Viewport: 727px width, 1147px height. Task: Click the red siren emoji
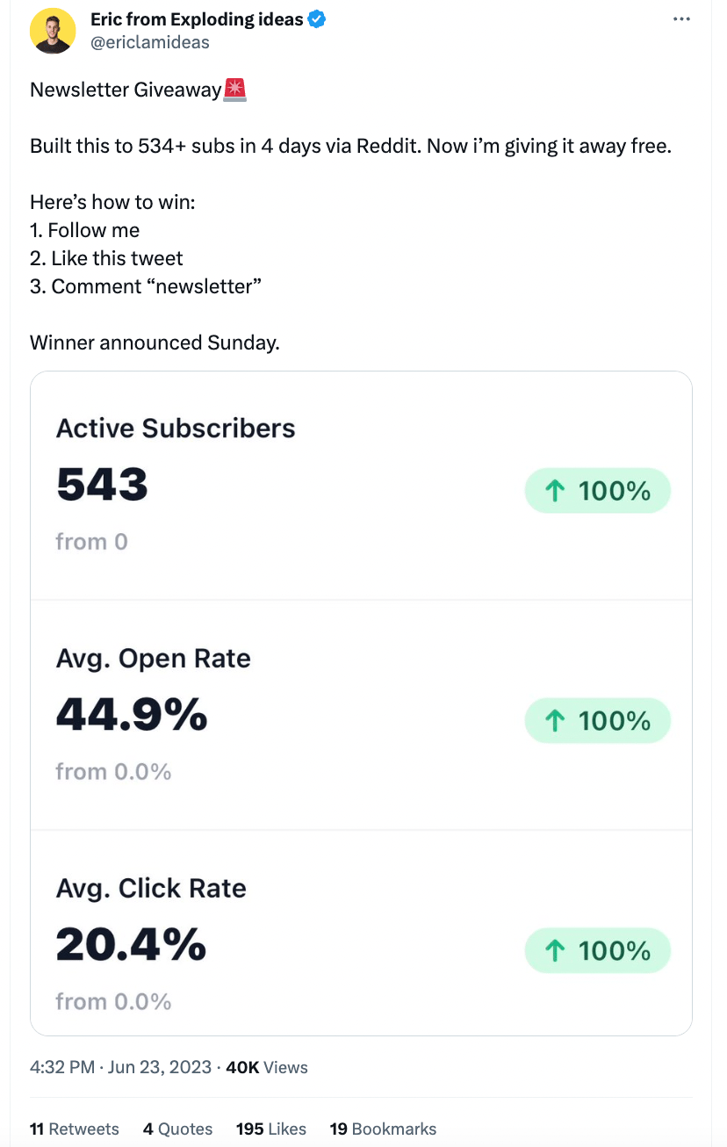[x=235, y=90]
